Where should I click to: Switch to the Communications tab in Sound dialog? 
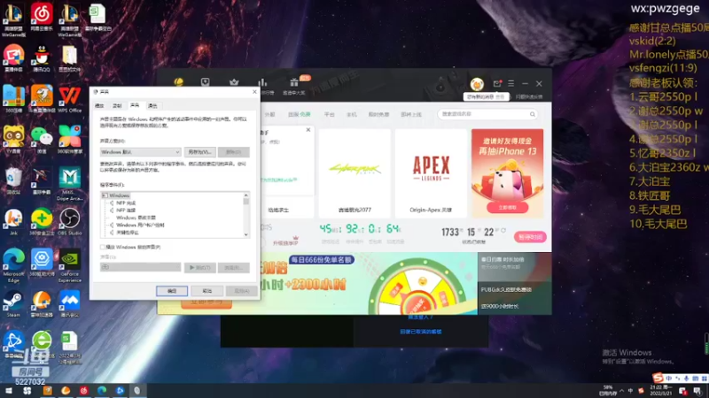pyautogui.click(x=152, y=105)
